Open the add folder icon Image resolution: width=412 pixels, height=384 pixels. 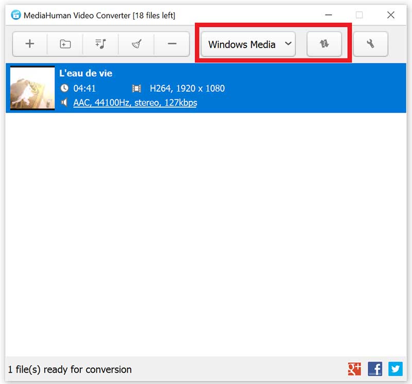[x=65, y=44]
